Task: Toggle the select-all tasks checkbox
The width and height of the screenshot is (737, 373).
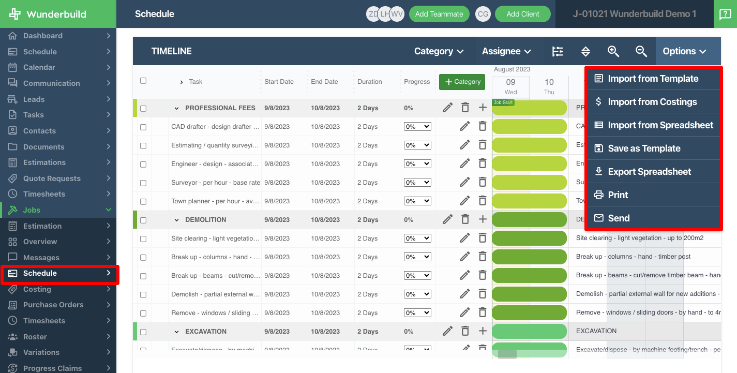Action: (143, 81)
